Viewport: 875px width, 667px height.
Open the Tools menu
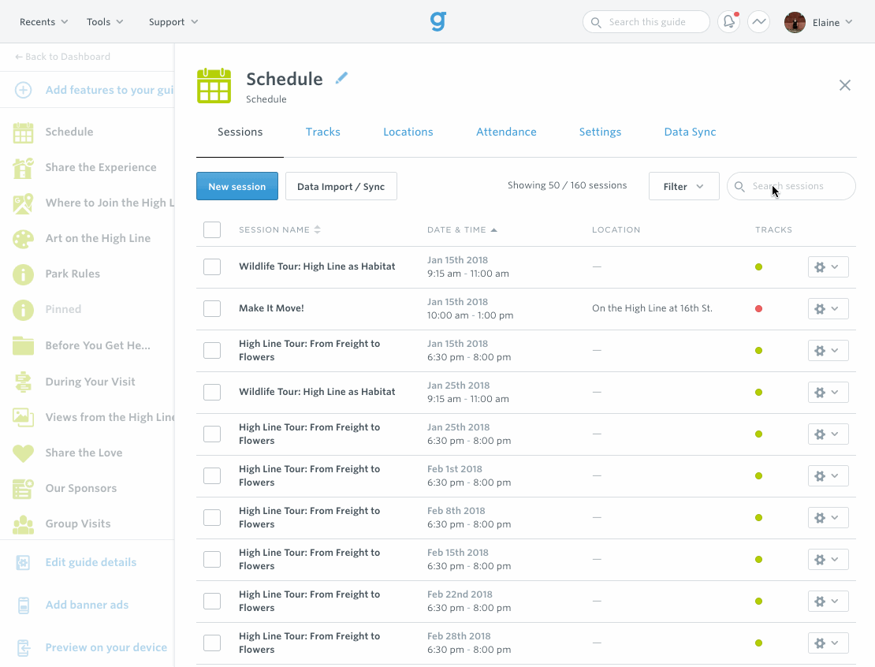[104, 21]
